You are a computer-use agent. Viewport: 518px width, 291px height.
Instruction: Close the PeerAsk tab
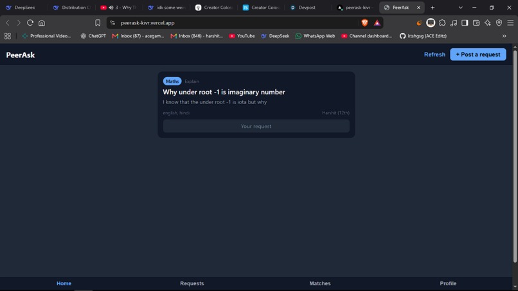tap(418, 7)
